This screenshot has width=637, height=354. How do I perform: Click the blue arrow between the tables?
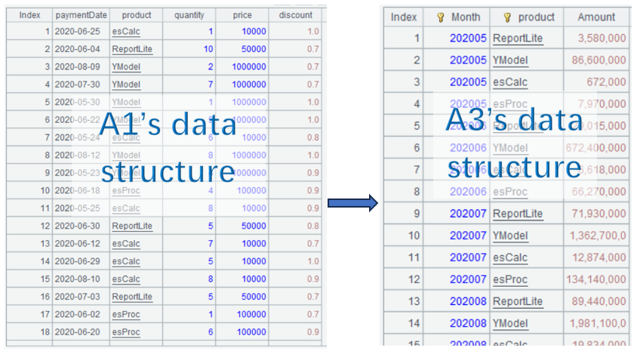tap(352, 202)
